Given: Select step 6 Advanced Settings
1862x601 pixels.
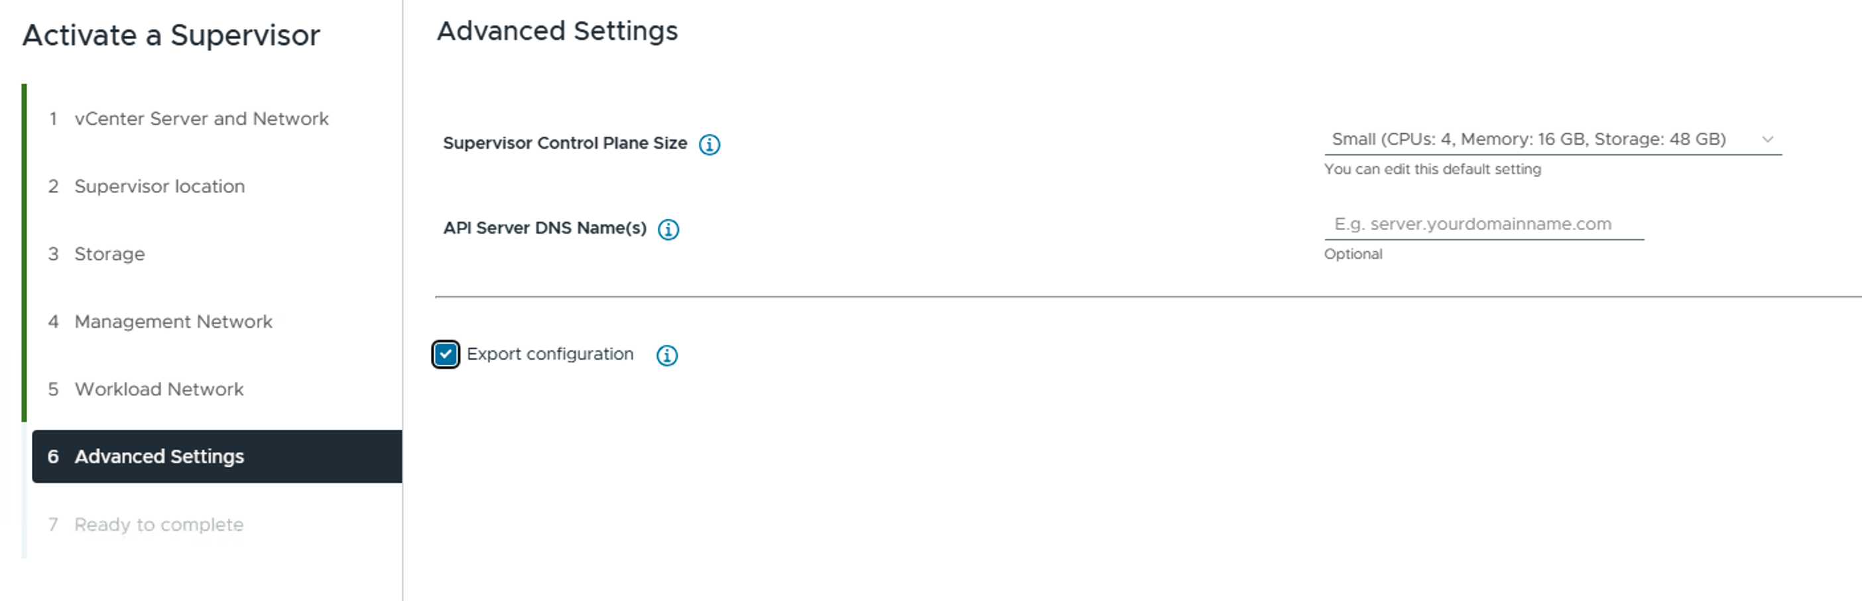Looking at the screenshot, I should [x=217, y=456].
